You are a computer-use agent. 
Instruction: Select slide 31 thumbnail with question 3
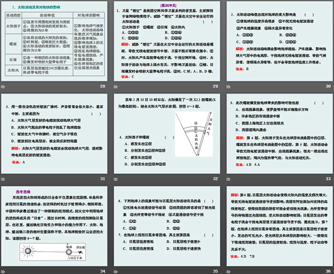click(x=54, y=134)
